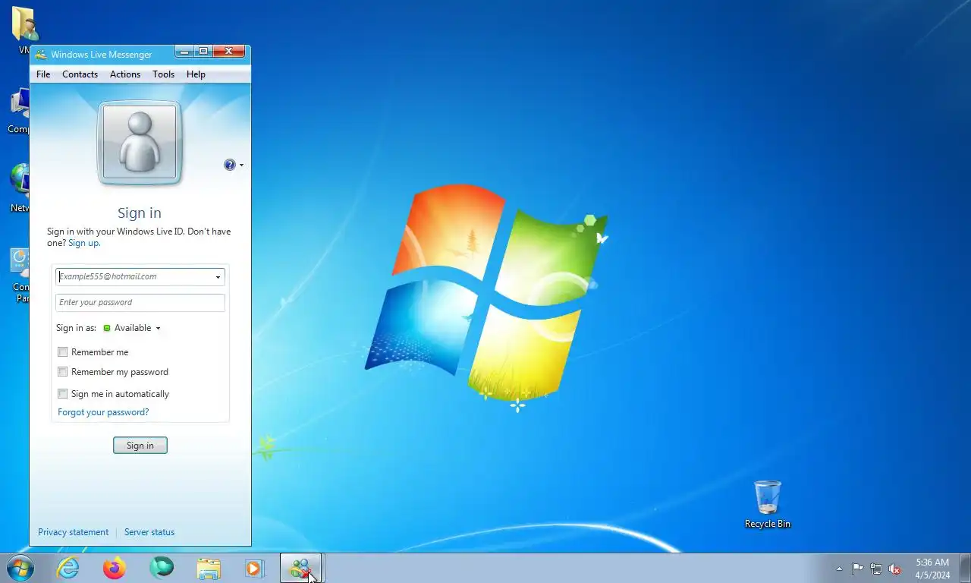Toggle Sign me in automatically checkbox
Viewport: 971px width, 583px height.
point(63,394)
